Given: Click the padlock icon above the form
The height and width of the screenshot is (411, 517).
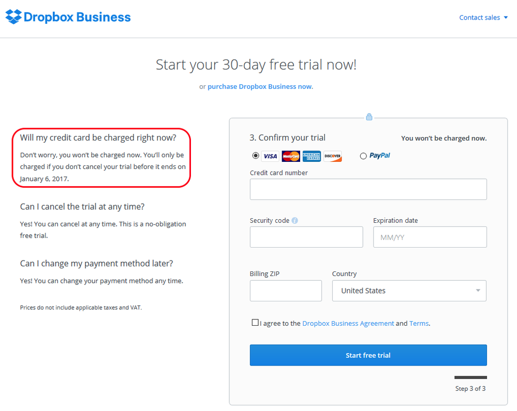Looking at the screenshot, I should click(x=369, y=117).
